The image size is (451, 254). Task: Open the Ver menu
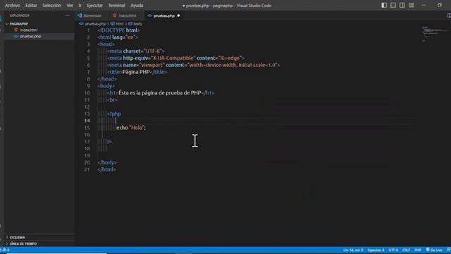70,6
